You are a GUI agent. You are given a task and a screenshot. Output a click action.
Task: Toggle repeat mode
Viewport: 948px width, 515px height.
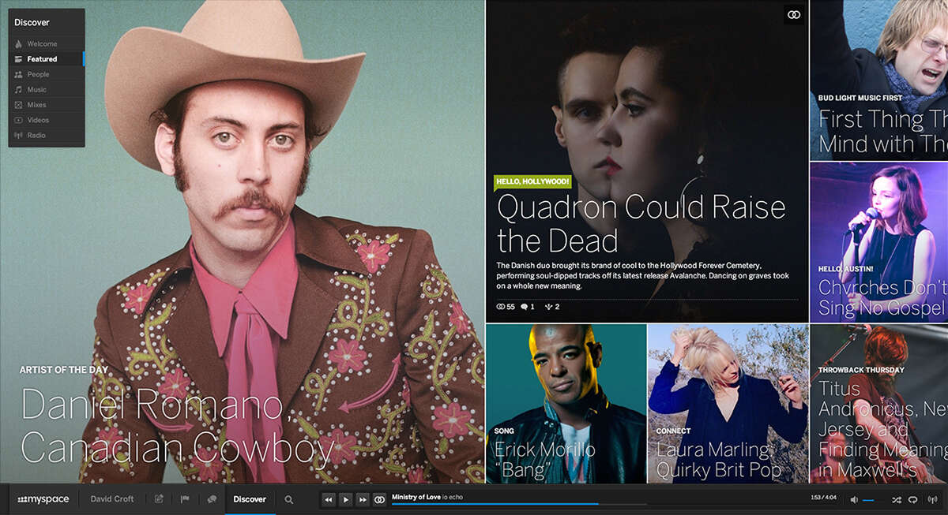[x=912, y=500]
